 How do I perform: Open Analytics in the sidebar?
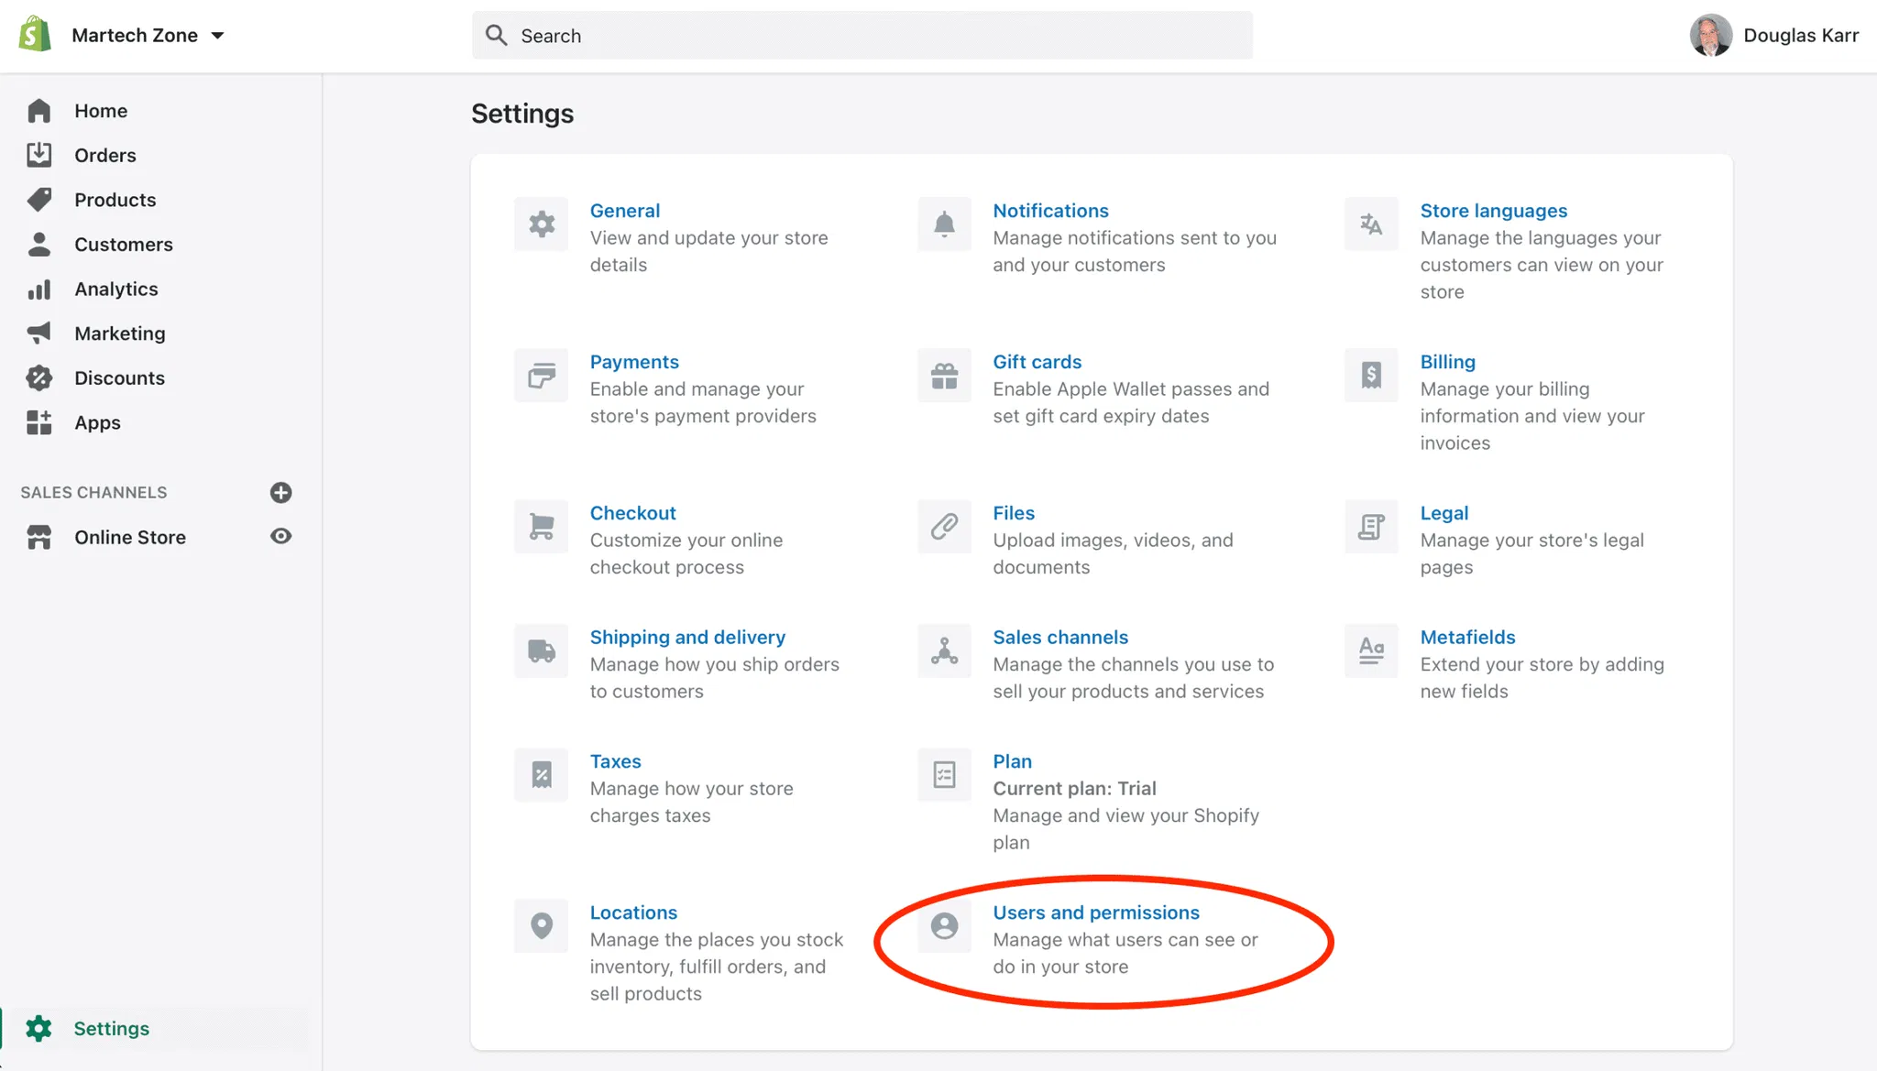click(115, 290)
